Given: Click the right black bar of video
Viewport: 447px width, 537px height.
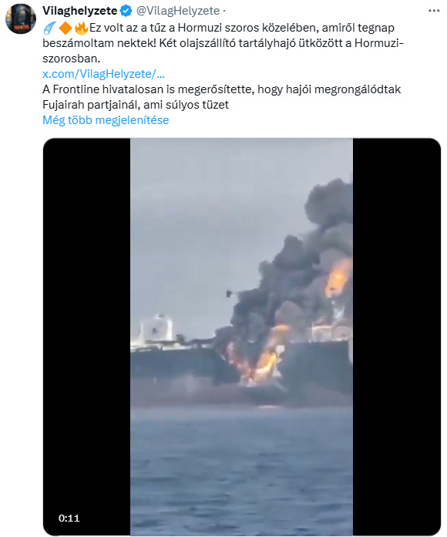Looking at the screenshot, I should (x=397, y=337).
